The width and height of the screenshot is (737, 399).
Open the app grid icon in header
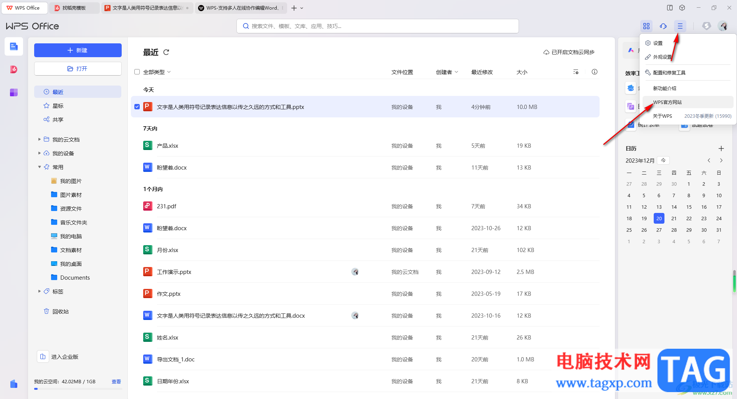click(646, 26)
